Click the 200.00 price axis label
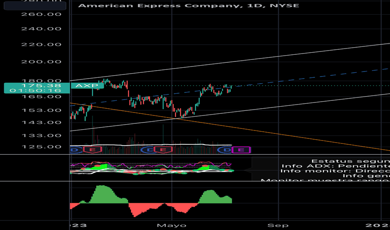The width and height of the screenshot is (390, 230). 41,61
